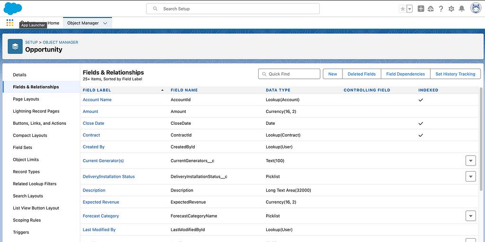
Task: Select Page Layouts in the sidebar
Action: [x=26, y=99]
